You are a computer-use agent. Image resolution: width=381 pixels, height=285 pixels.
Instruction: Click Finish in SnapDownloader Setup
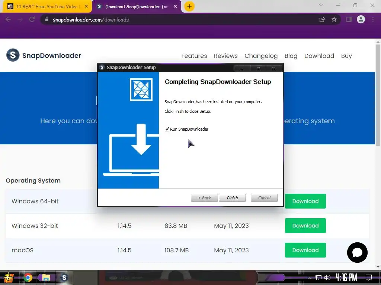[232, 198]
